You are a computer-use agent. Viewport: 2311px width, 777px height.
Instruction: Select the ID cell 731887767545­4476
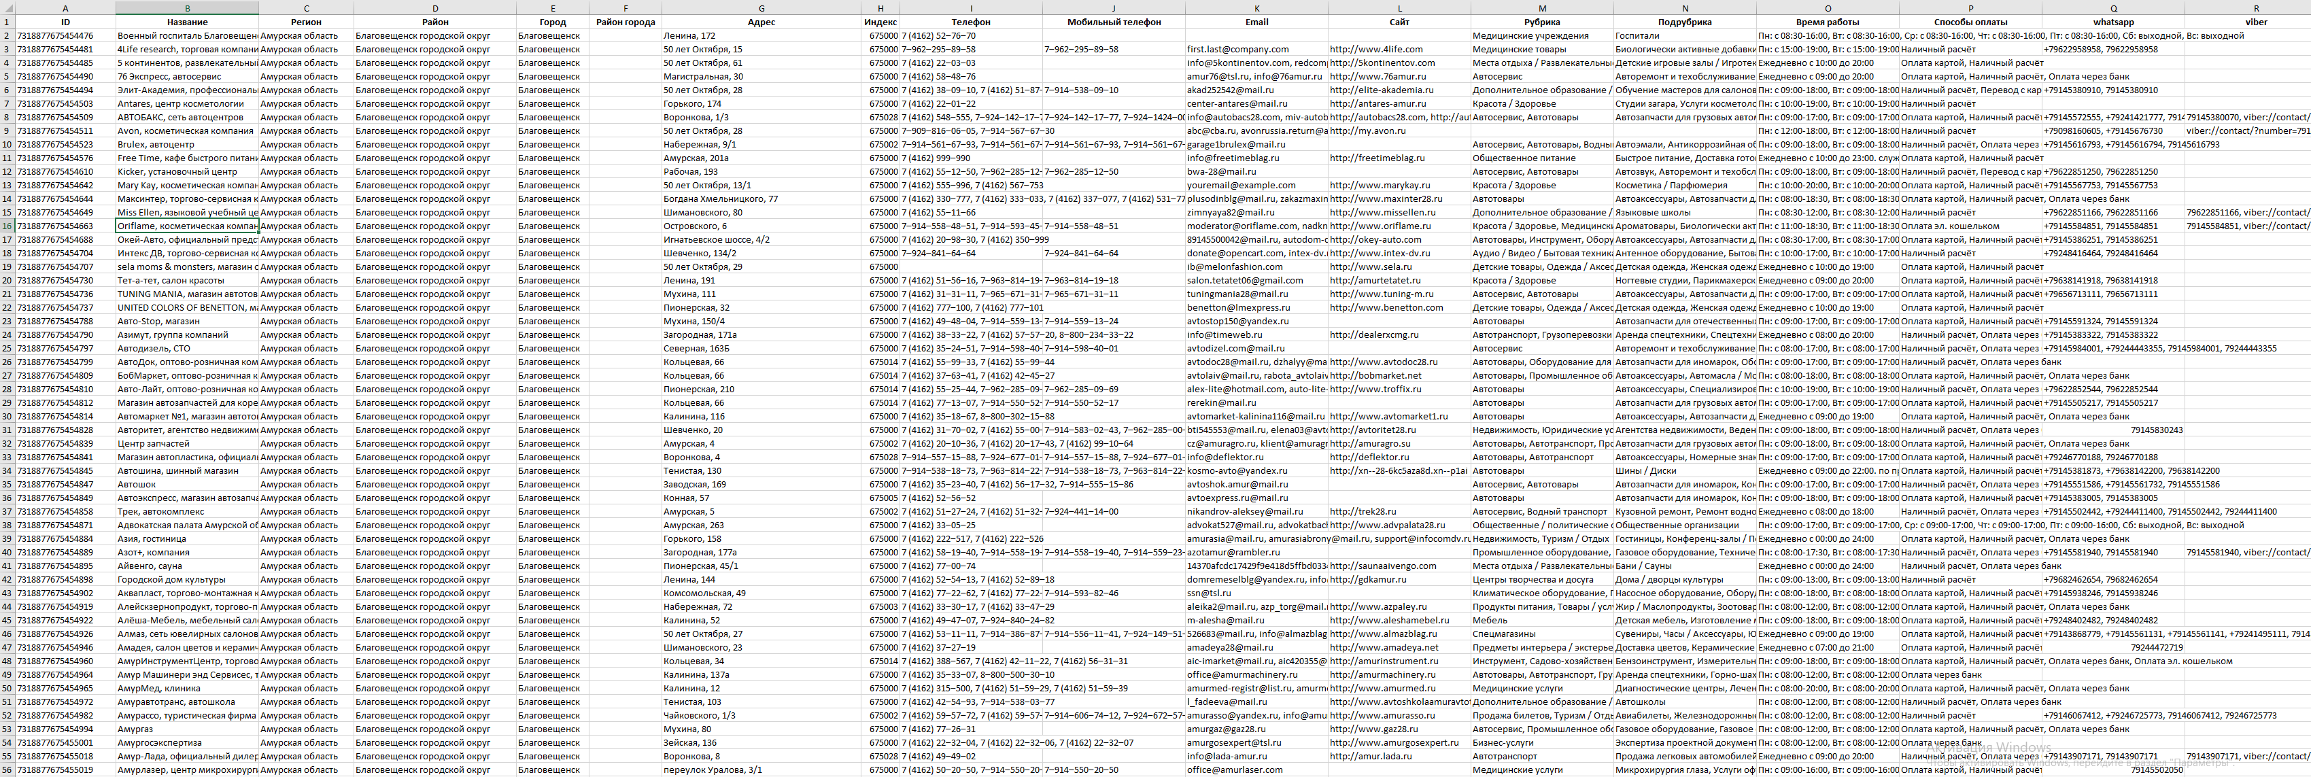coord(65,36)
